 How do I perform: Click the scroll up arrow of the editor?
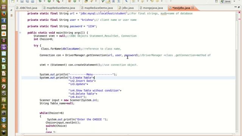[x=237, y=13]
